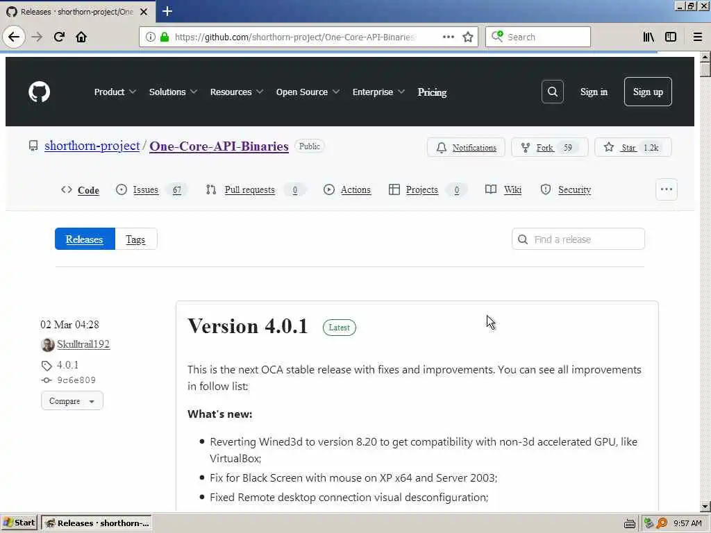Open the shorthorn-project owner link
The width and height of the screenshot is (711, 533).
[92, 146]
